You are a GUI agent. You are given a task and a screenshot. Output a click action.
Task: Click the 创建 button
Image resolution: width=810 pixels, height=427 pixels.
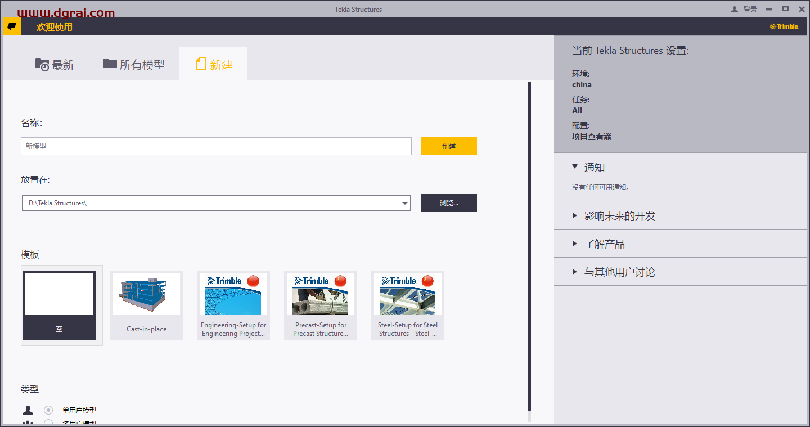click(x=449, y=146)
